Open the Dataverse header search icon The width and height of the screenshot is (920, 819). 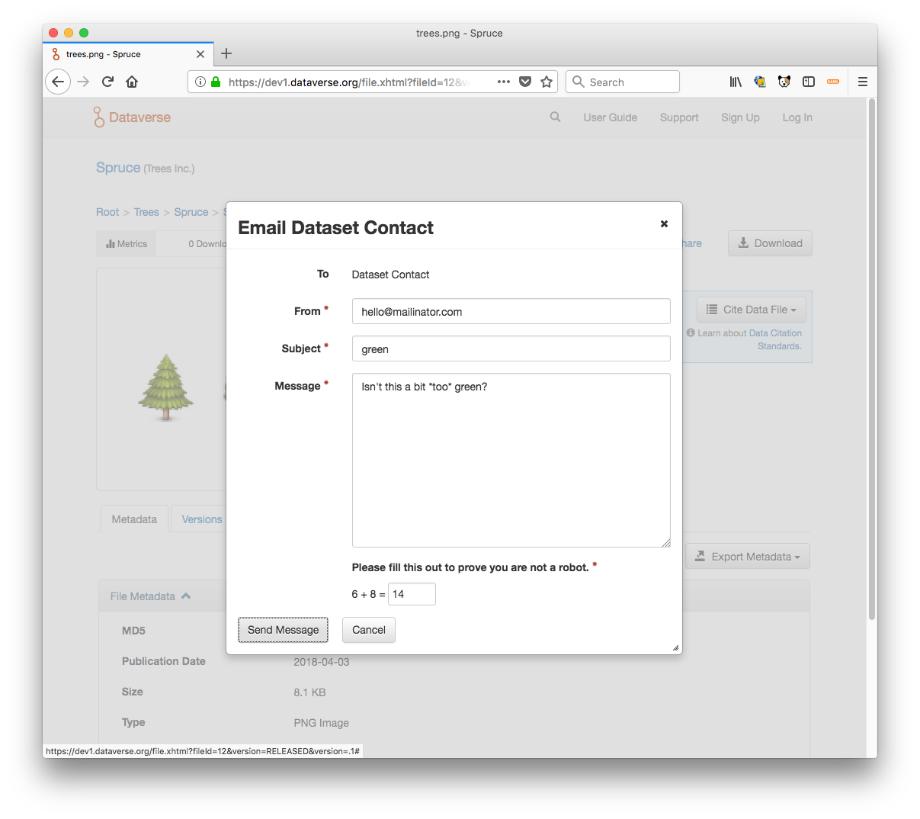(x=555, y=117)
